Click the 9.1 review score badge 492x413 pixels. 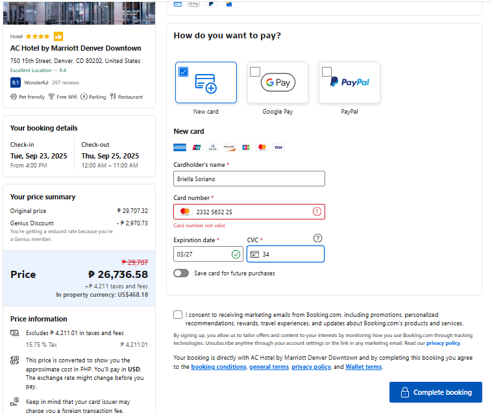[x=16, y=82]
